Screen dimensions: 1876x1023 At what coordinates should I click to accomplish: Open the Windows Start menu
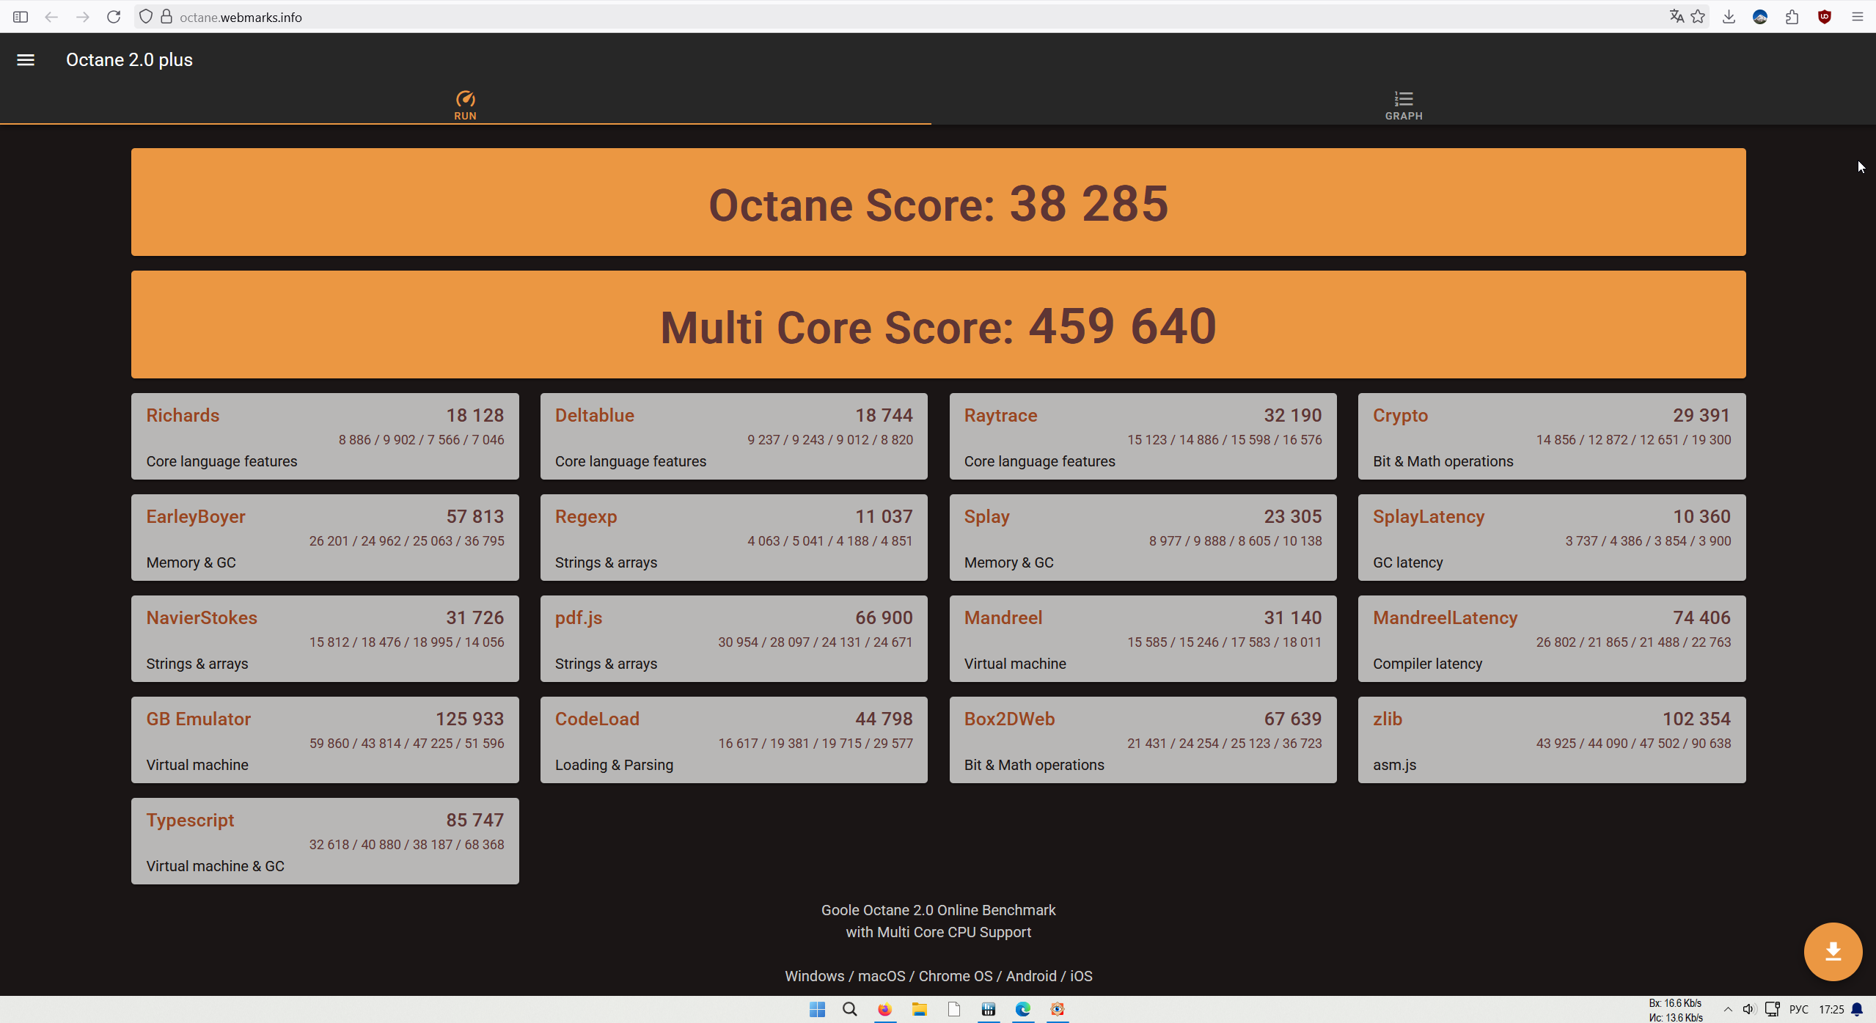pyautogui.click(x=817, y=1009)
